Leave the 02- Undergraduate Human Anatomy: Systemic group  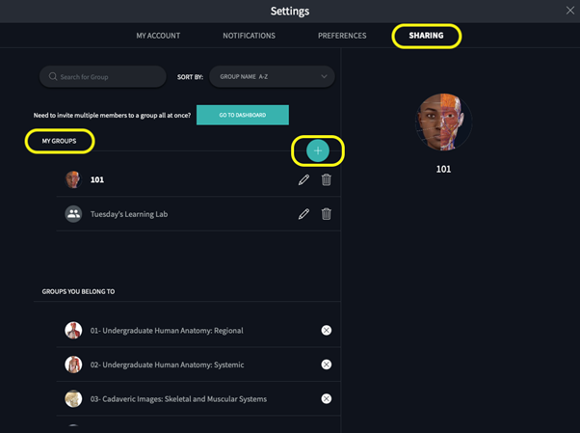click(327, 365)
